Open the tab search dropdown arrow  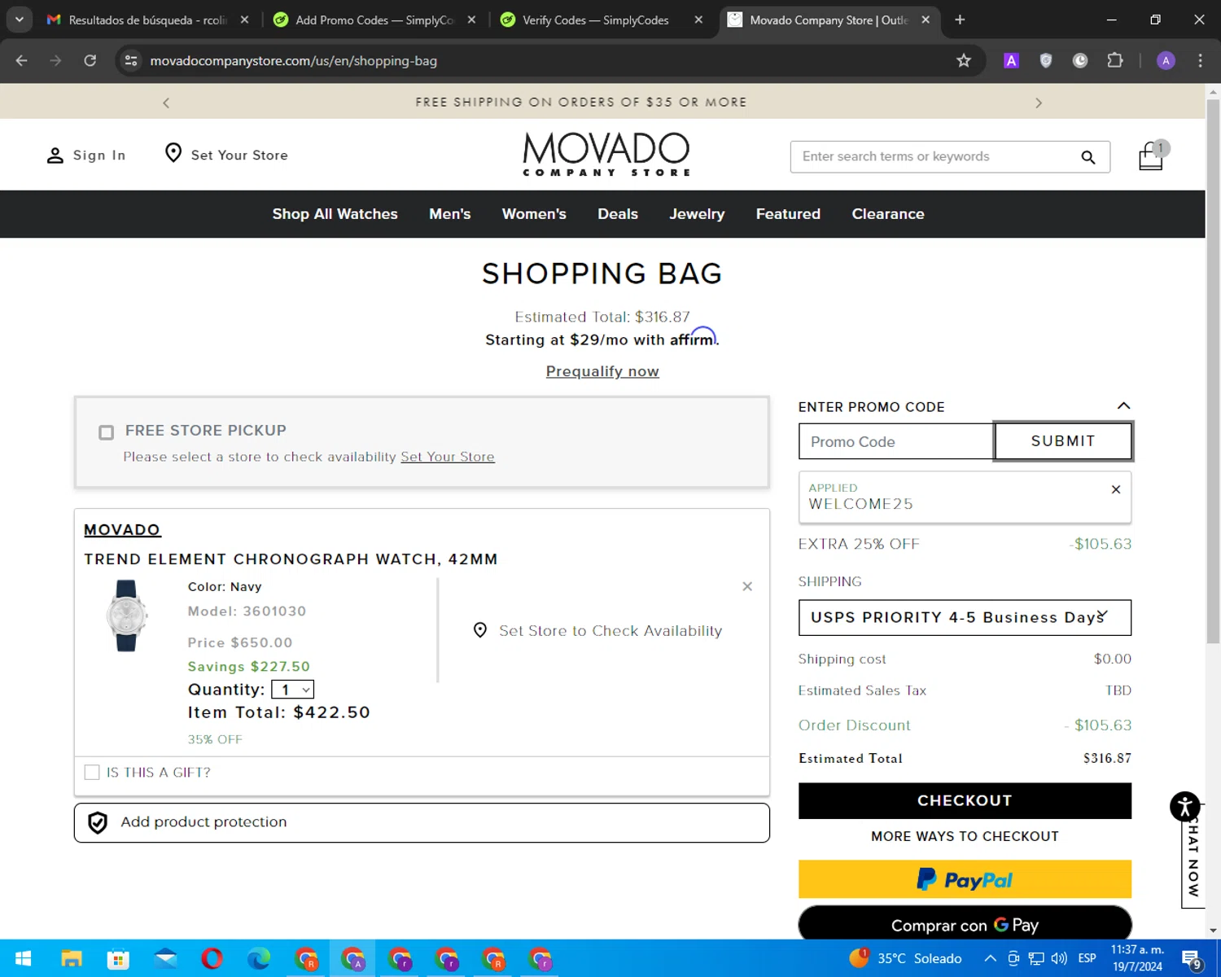tap(19, 20)
